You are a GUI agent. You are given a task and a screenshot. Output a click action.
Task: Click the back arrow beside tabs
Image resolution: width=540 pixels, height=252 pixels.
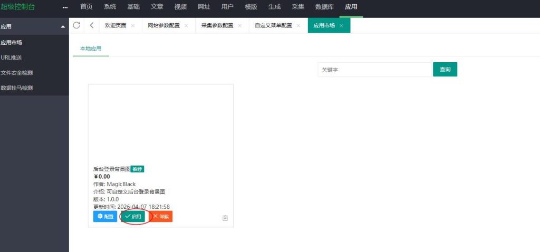tap(92, 25)
